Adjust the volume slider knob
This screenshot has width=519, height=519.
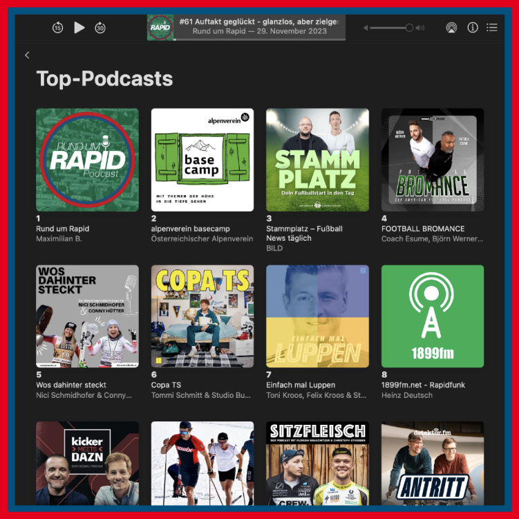[x=409, y=28]
